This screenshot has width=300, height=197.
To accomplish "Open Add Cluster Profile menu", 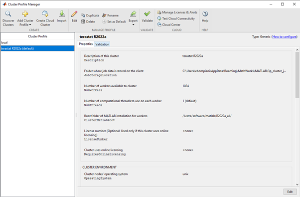I will (x=25, y=18).
